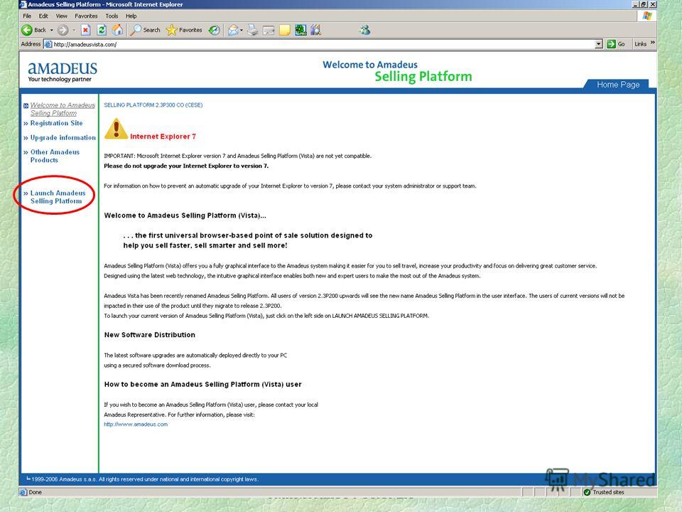The image size is (682, 512).
Task: Click the green clover ICQ icon
Action: (x=301, y=30)
